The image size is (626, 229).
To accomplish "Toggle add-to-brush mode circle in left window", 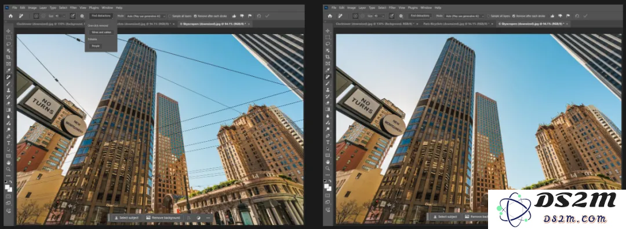I will coord(36,16).
